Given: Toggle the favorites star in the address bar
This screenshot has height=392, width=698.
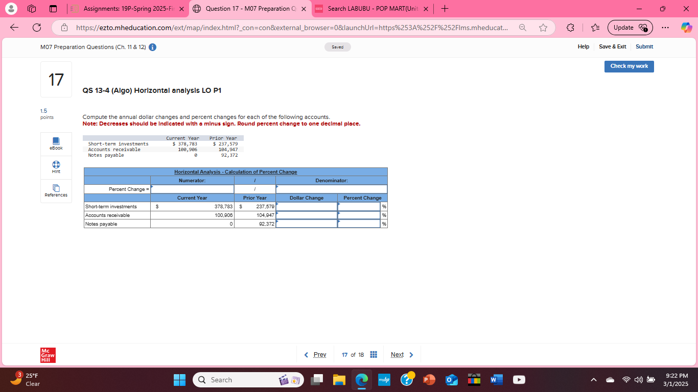Looking at the screenshot, I should click(543, 28).
